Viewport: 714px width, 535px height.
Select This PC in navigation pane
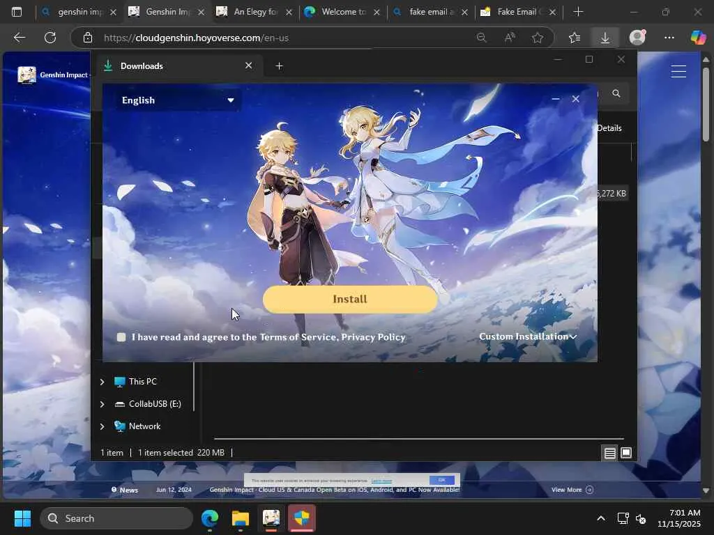click(x=135, y=382)
